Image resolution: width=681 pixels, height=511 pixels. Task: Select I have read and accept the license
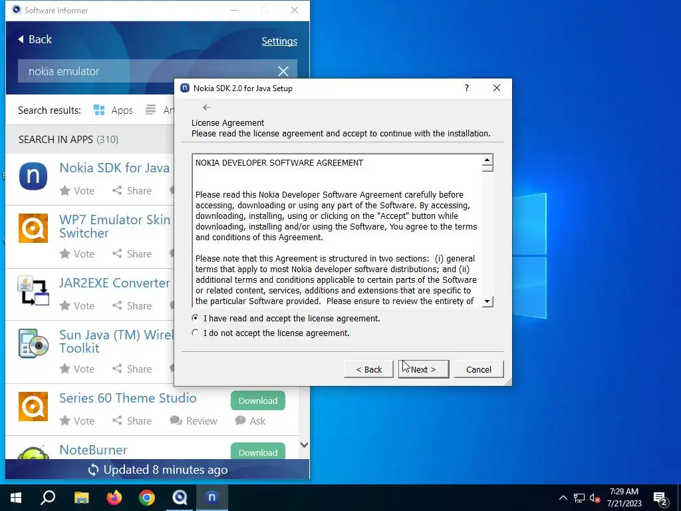coord(196,318)
